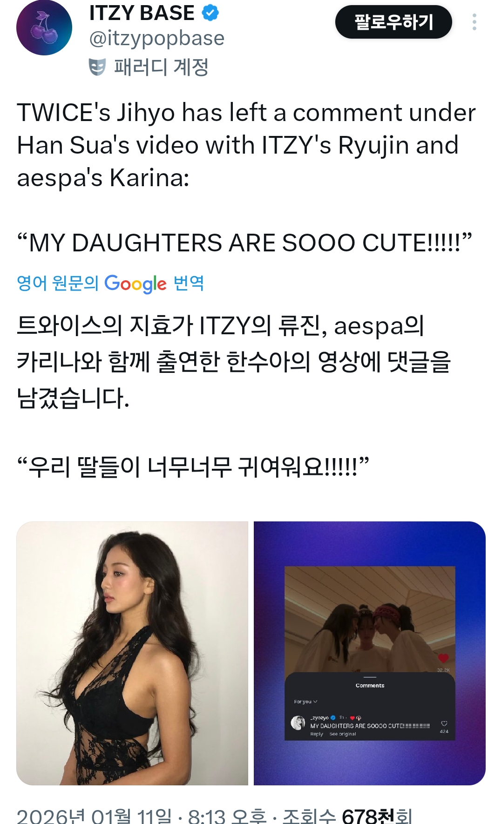Open the 패러디 계정 parody label

[x=161, y=67]
